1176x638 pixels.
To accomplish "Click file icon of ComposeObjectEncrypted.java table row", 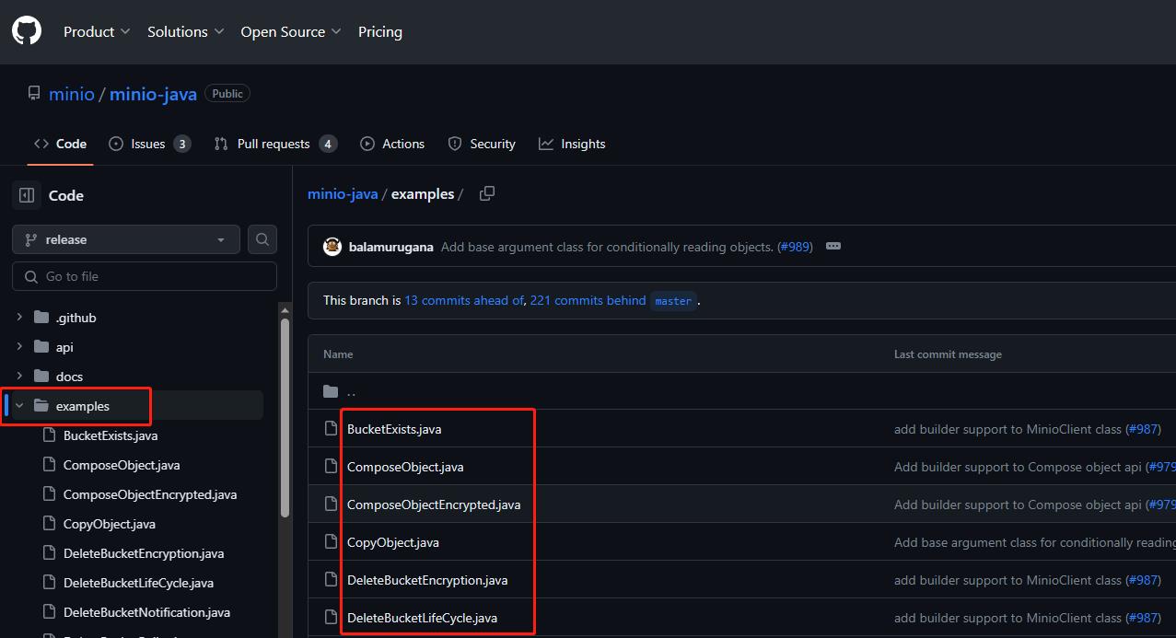I will (331, 505).
